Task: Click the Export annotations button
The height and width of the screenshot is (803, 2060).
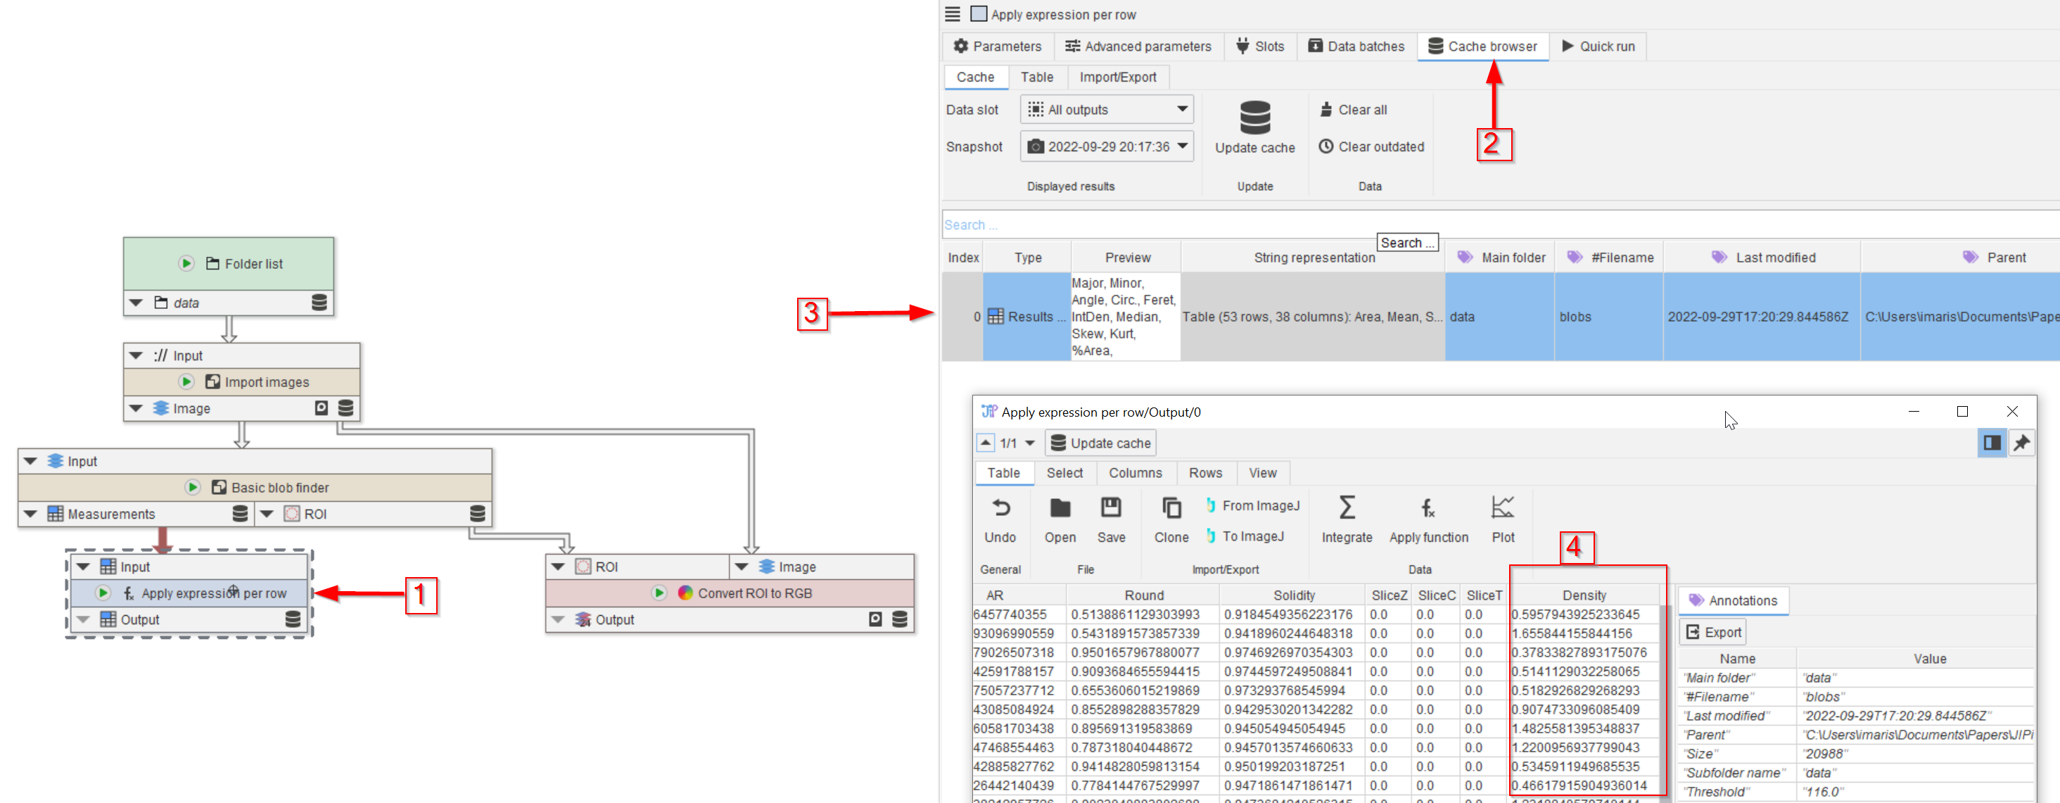Action: (1712, 632)
